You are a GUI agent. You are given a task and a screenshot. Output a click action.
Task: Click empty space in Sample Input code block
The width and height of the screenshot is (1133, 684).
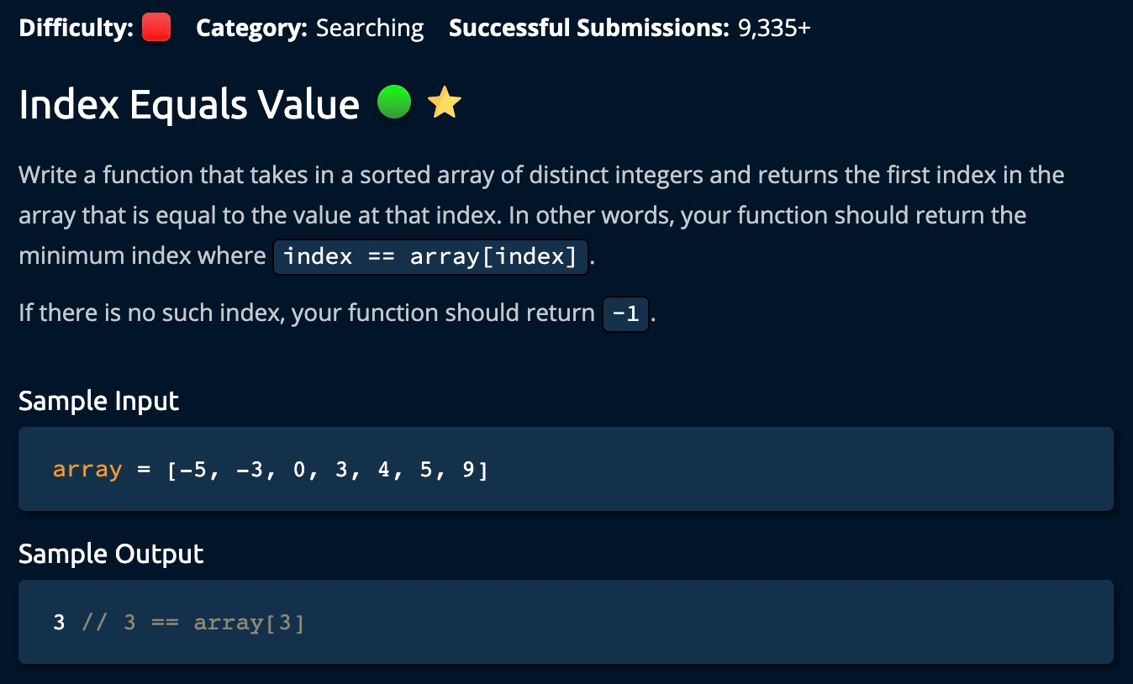(x=798, y=469)
